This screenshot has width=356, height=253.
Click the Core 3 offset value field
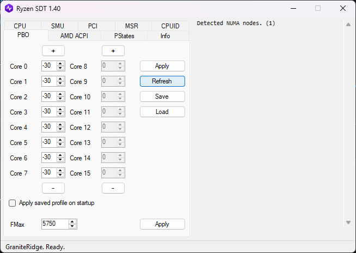coord(48,111)
